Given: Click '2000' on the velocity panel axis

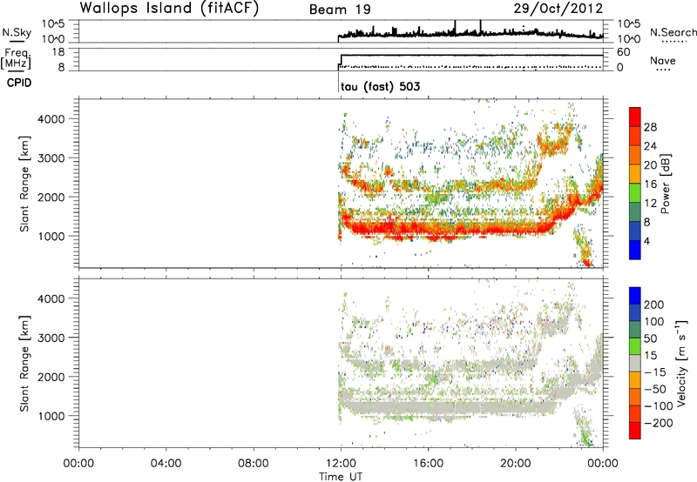Looking at the screenshot, I should point(51,377).
